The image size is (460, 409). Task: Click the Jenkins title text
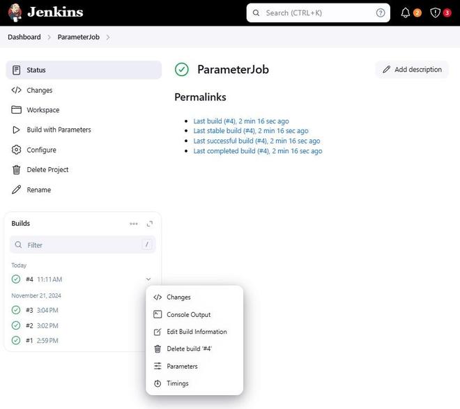click(x=55, y=12)
